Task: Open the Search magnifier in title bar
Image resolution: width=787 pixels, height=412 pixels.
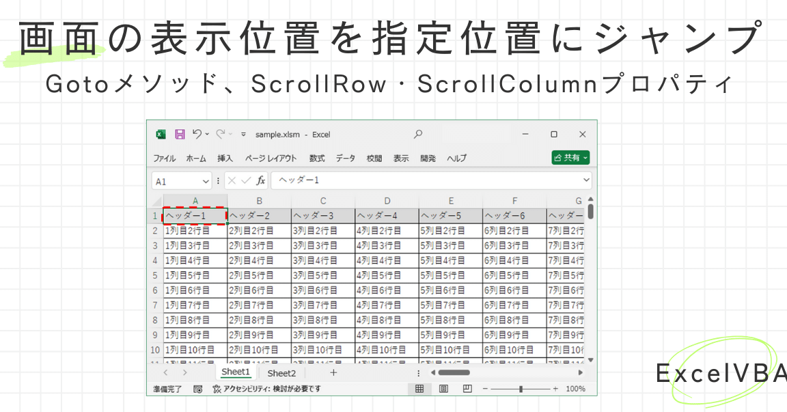Action: tap(418, 135)
